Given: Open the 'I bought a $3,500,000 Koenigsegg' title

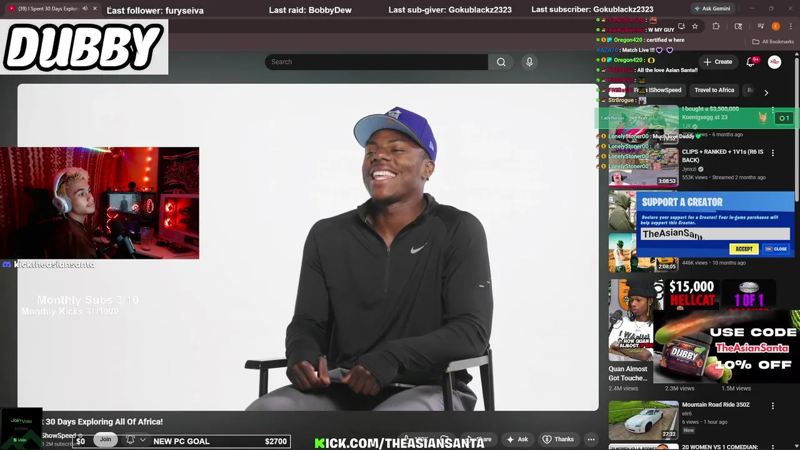Looking at the screenshot, I should pyautogui.click(x=711, y=113).
